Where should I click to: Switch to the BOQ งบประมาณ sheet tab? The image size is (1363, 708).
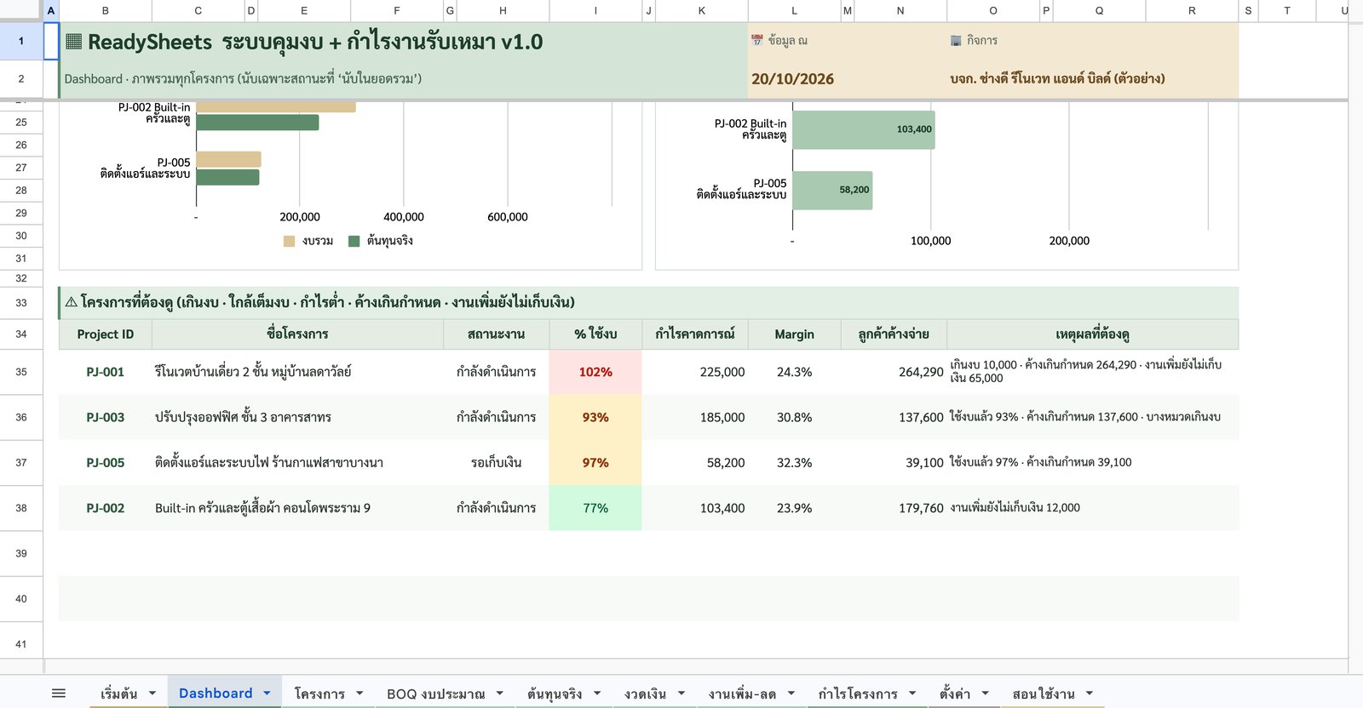(x=436, y=694)
